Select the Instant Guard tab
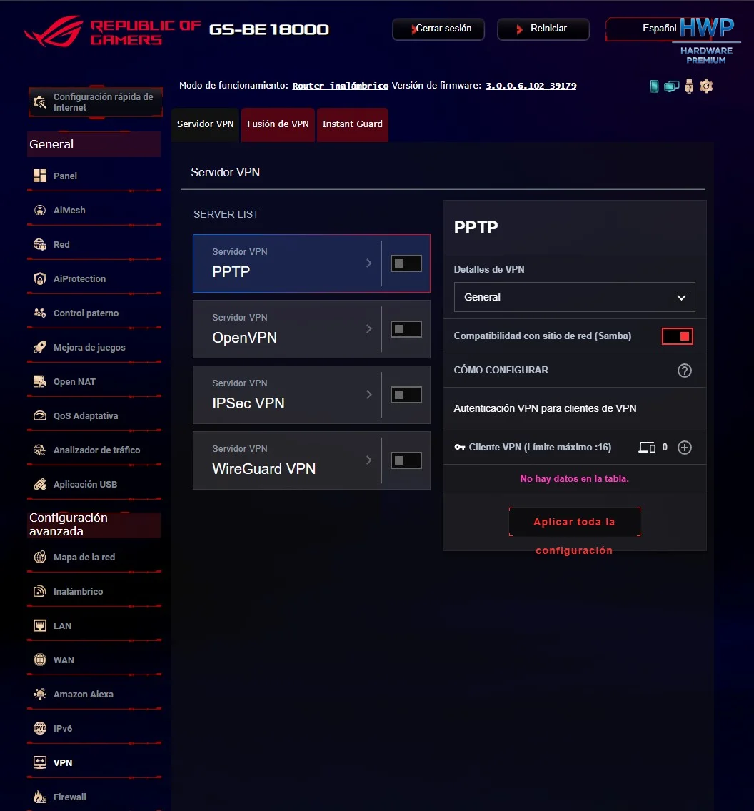The width and height of the screenshot is (754, 811). tap(352, 124)
